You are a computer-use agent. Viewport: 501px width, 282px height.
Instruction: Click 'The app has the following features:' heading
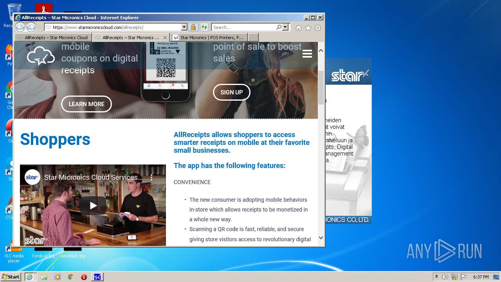229,166
